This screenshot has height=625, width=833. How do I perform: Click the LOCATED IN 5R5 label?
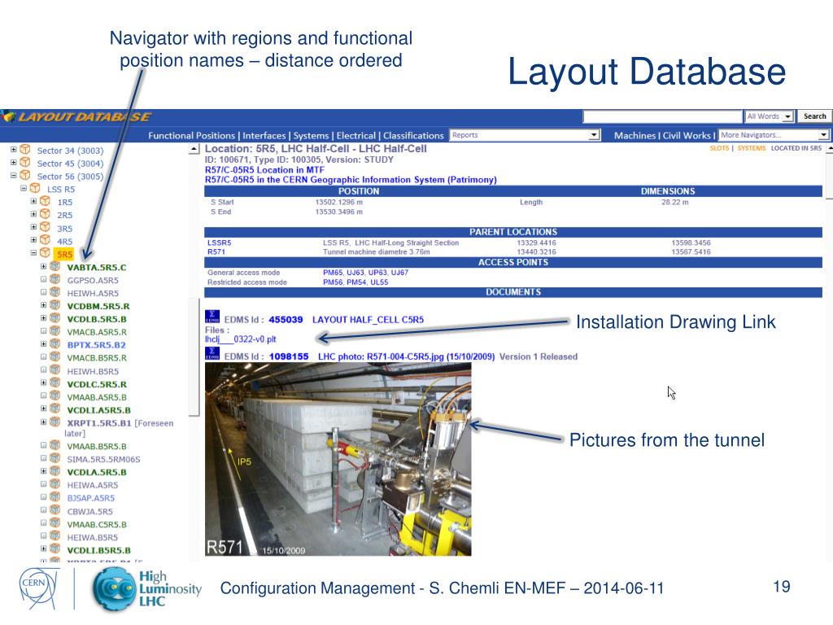pos(796,148)
